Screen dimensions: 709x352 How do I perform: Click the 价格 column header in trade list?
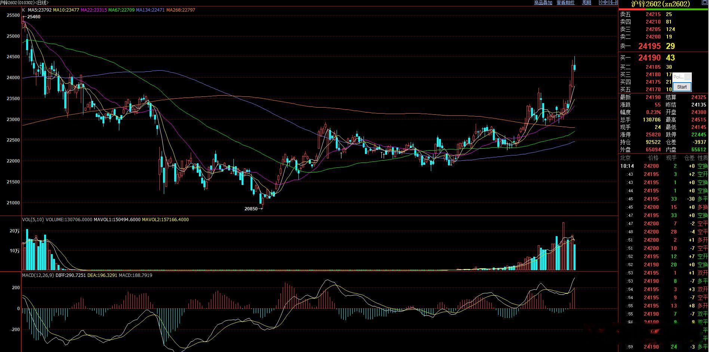tap(653, 158)
